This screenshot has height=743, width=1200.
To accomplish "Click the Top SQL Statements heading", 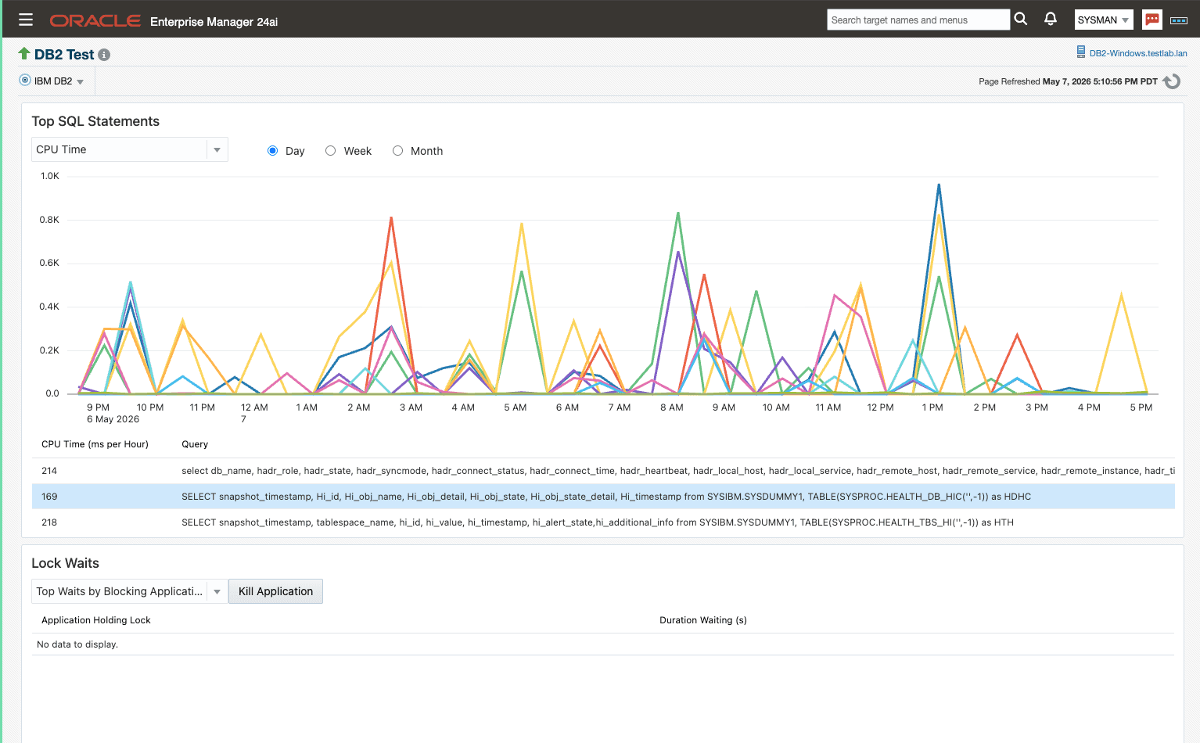I will point(95,121).
